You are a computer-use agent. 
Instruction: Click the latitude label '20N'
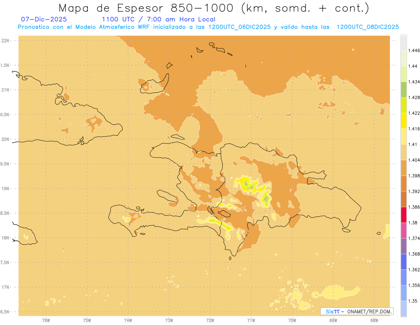(x=5, y=139)
